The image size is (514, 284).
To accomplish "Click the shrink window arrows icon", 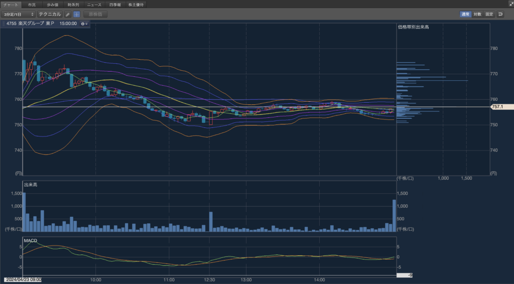I will click(511, 4).
